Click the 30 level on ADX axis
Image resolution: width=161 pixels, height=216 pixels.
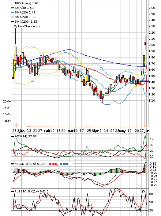(x=152, y=145)
